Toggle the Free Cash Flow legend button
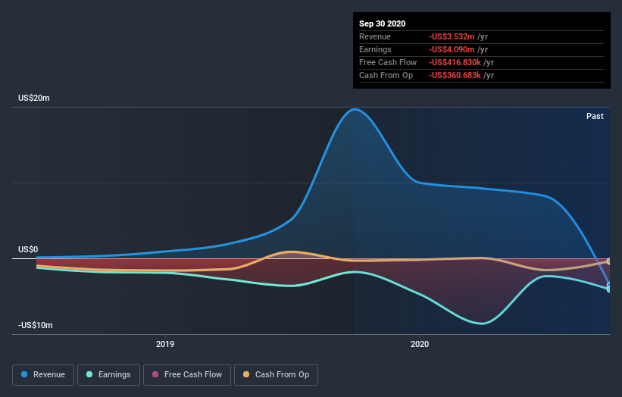622x397 pixels. point(187,375)
